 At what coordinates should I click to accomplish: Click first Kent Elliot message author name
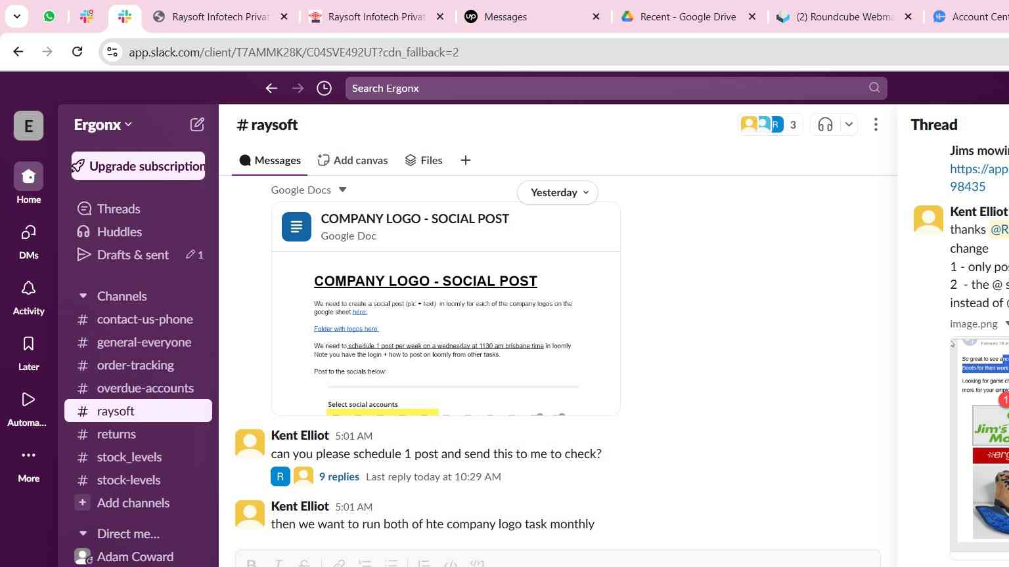[300, 435]
